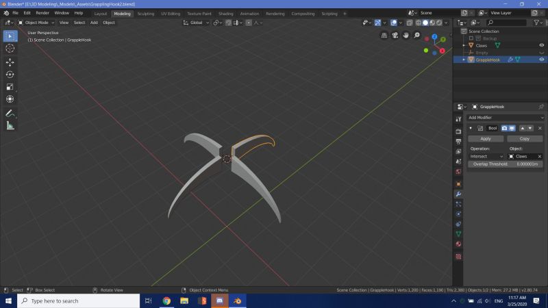Viewport: 548px width, 308px height.
Task: Move Bool modifier up
Action: click(x=523, y=128)
